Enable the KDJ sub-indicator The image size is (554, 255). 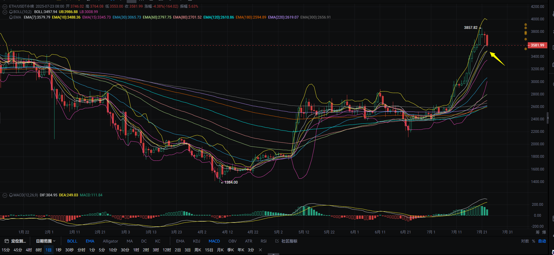click(x=196, y=241)
